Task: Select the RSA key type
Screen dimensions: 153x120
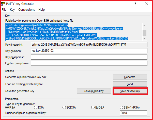Action: (x=10, y=107)
